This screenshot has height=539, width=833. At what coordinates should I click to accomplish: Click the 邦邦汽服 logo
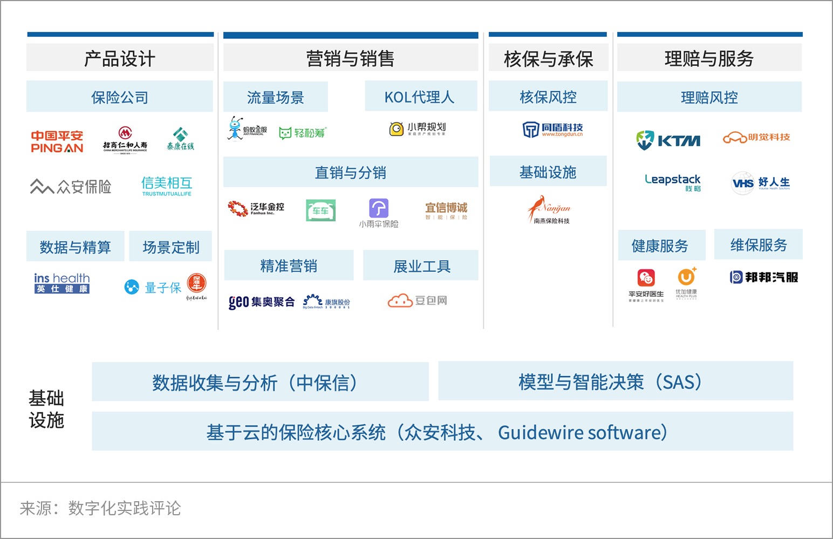coord(763,277)
